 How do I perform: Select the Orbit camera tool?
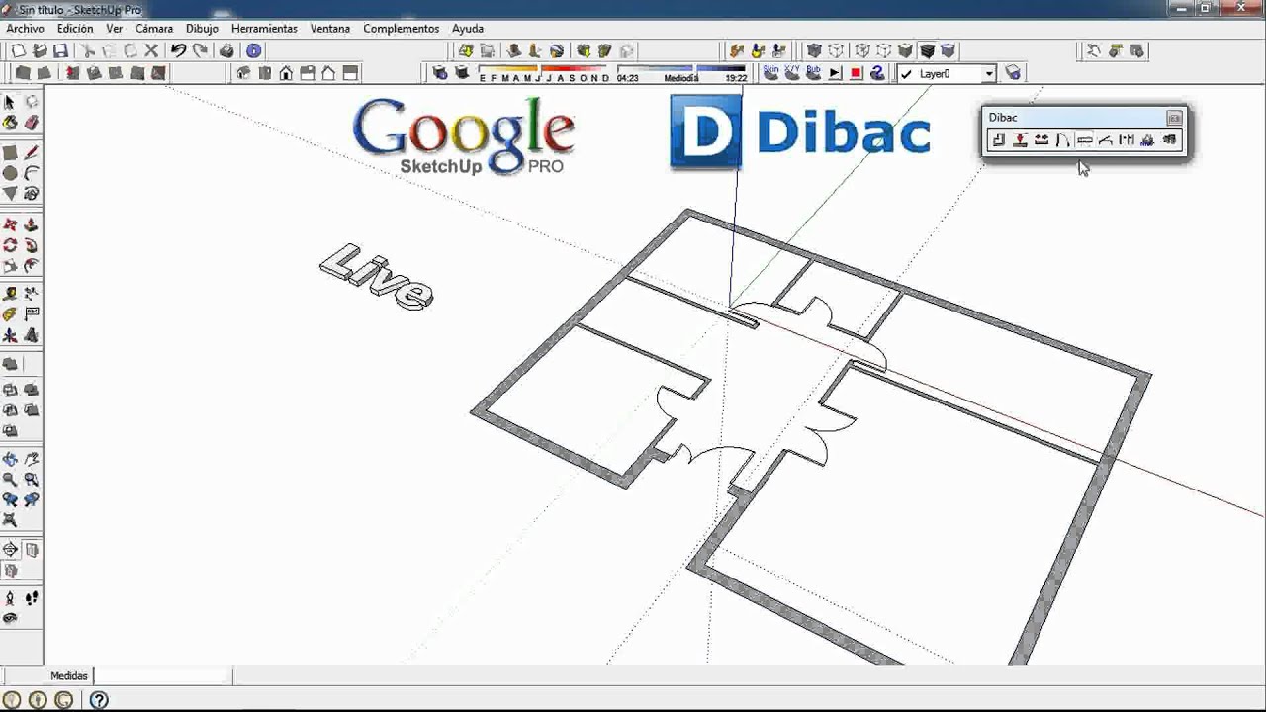pos(9,459)
